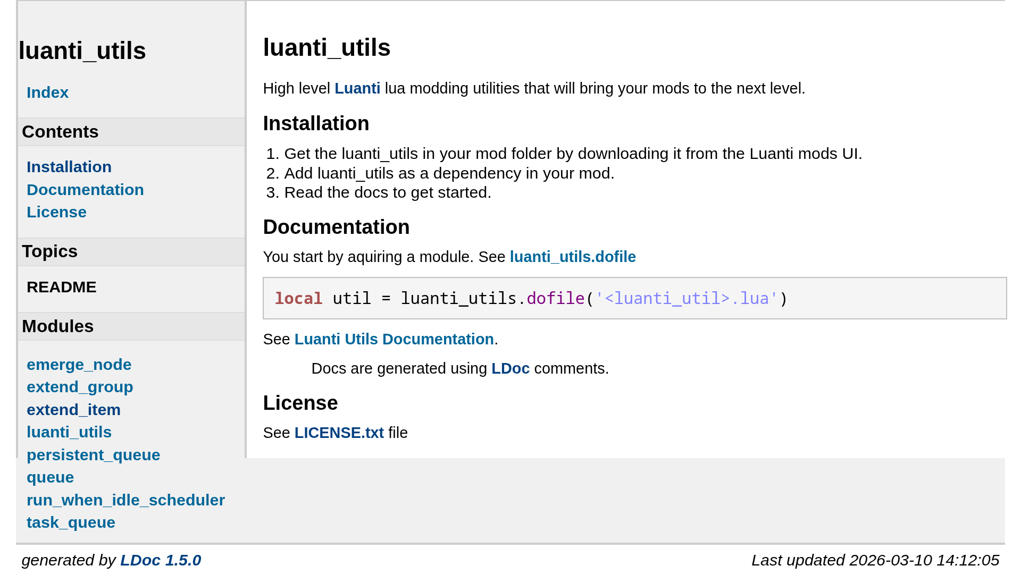
Task: Open luanti_utils module in sidebar
Action: (69, 432)
